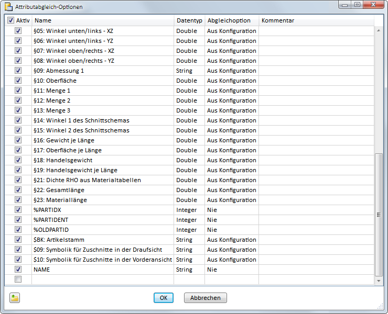Click Datentyp 'Integer' of %PARTIDX
The image size is (388, 314).
click(x=189, y=210)
